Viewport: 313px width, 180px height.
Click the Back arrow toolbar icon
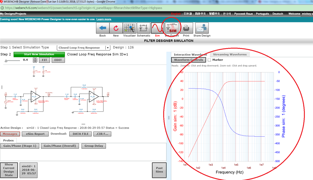pyautogui.click(x=103, y=28)
